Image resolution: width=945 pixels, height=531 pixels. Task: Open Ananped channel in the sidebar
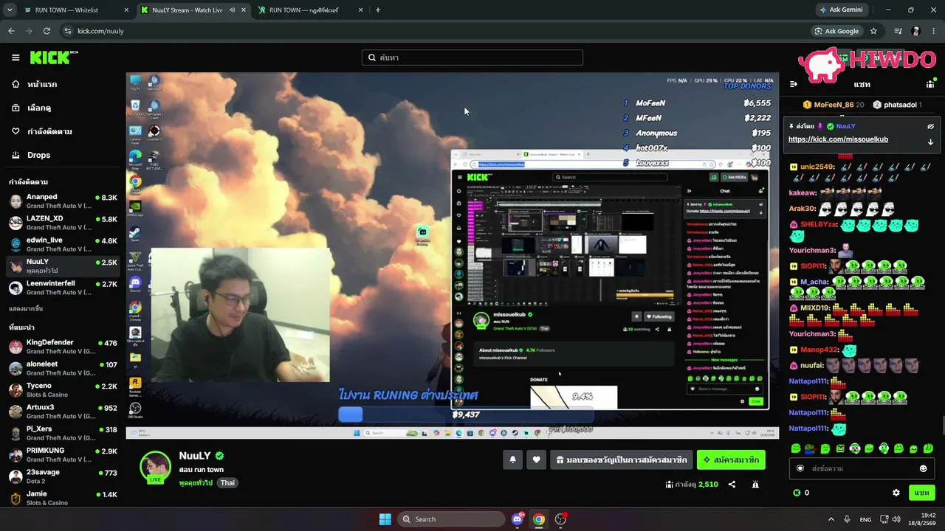pos(63,201)
